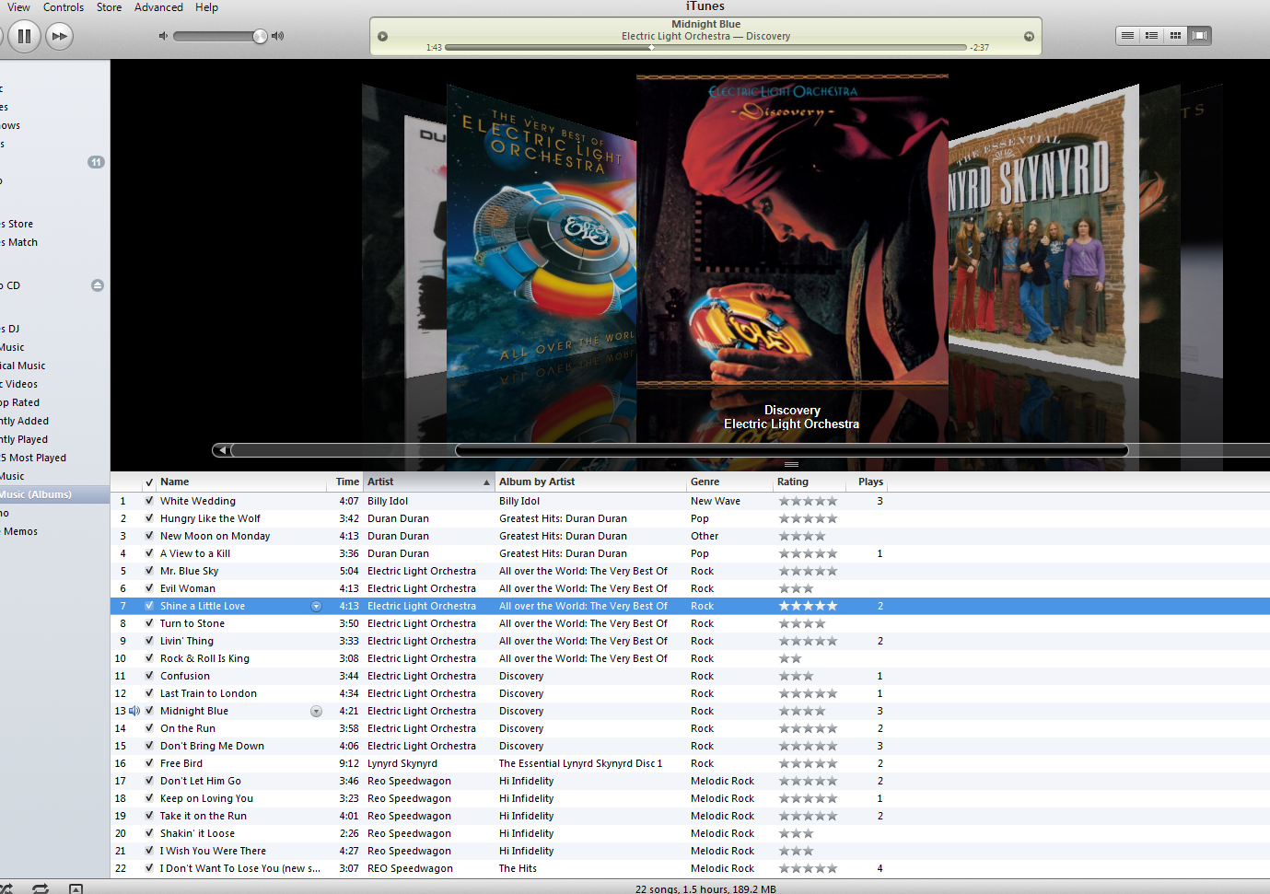Open the Classical Music playlist
This screenshot has height=894, width=1270.
(54, 366)
